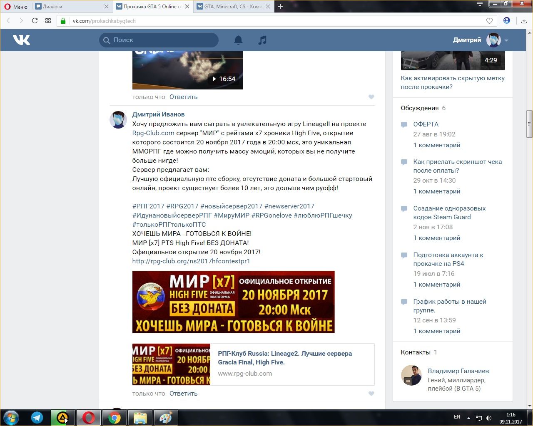
Task: Switch the EN keyboard language indicator
Action: [457, 417]
